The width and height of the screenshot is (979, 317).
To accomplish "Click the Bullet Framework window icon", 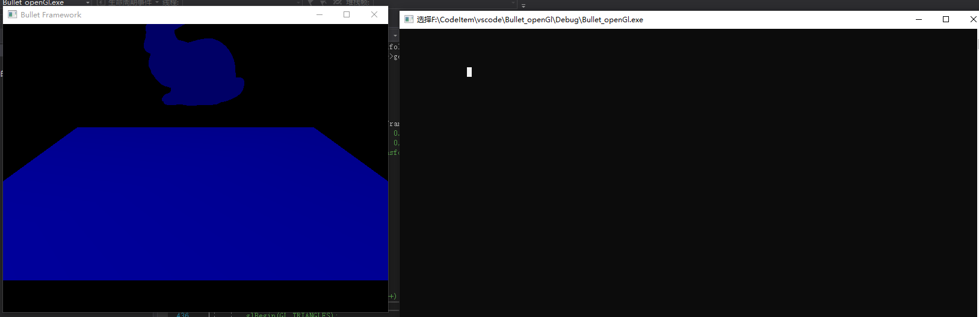I will click(12, 14).
